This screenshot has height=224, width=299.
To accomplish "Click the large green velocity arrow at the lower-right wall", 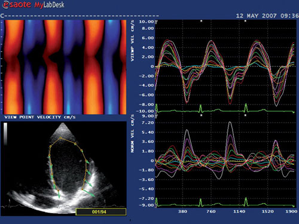I will (x=89, y=193).
